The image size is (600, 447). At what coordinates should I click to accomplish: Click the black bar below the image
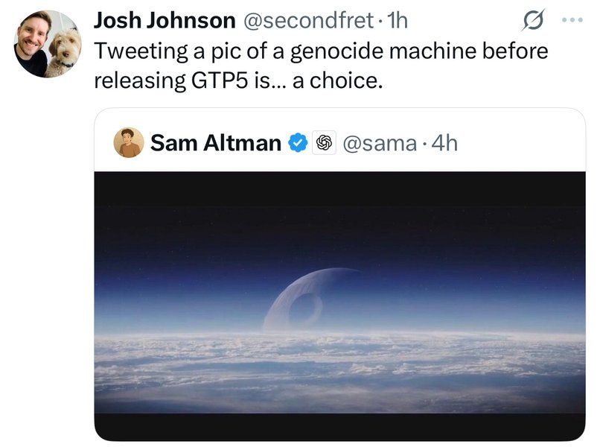coord(339,426)
